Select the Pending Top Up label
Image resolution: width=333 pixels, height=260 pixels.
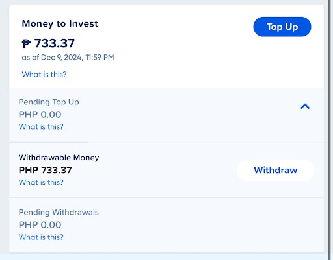(49, 102)
